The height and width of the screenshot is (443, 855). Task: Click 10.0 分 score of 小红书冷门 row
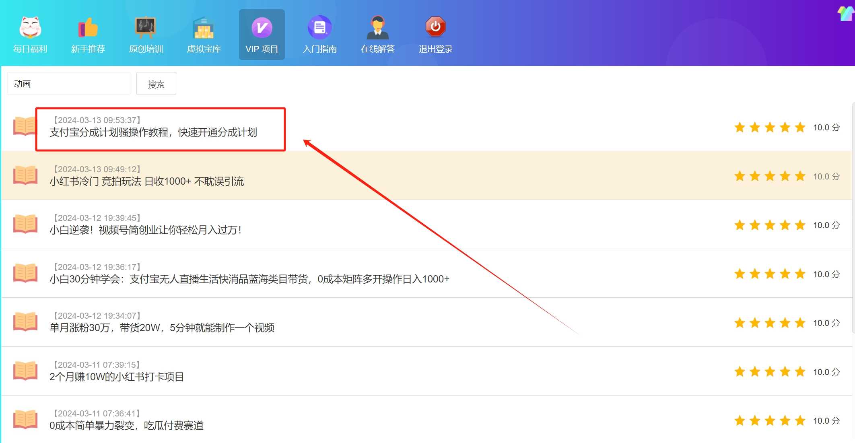(826, 177)
